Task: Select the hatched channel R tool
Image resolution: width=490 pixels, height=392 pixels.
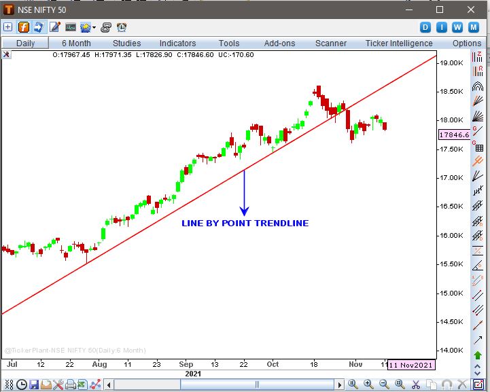Action: coord(477,221)
